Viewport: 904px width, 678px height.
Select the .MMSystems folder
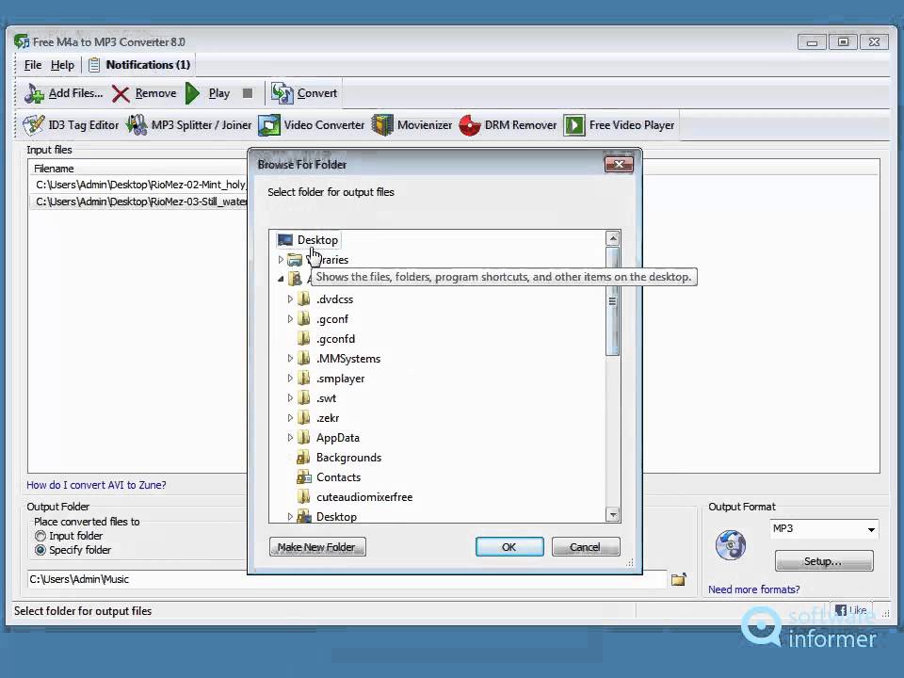click(339, 359)
